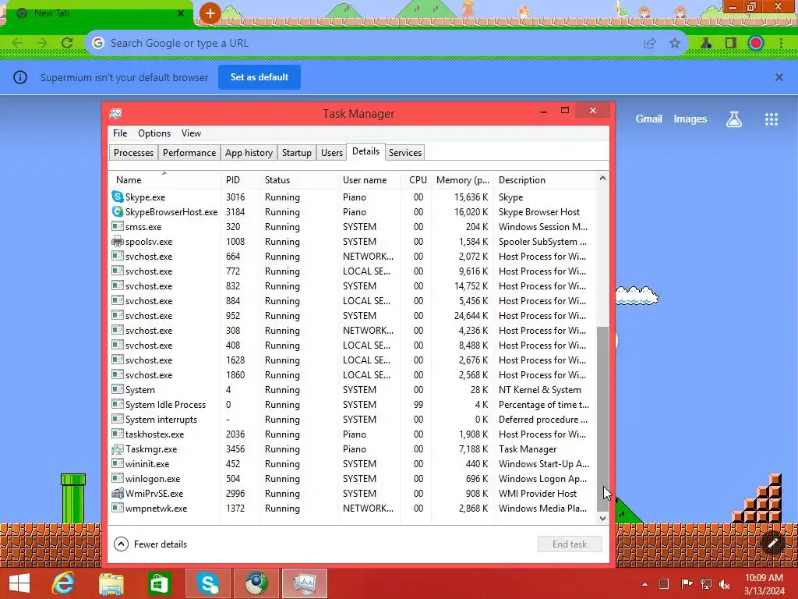Open the View menu in Task Manager

191,133
